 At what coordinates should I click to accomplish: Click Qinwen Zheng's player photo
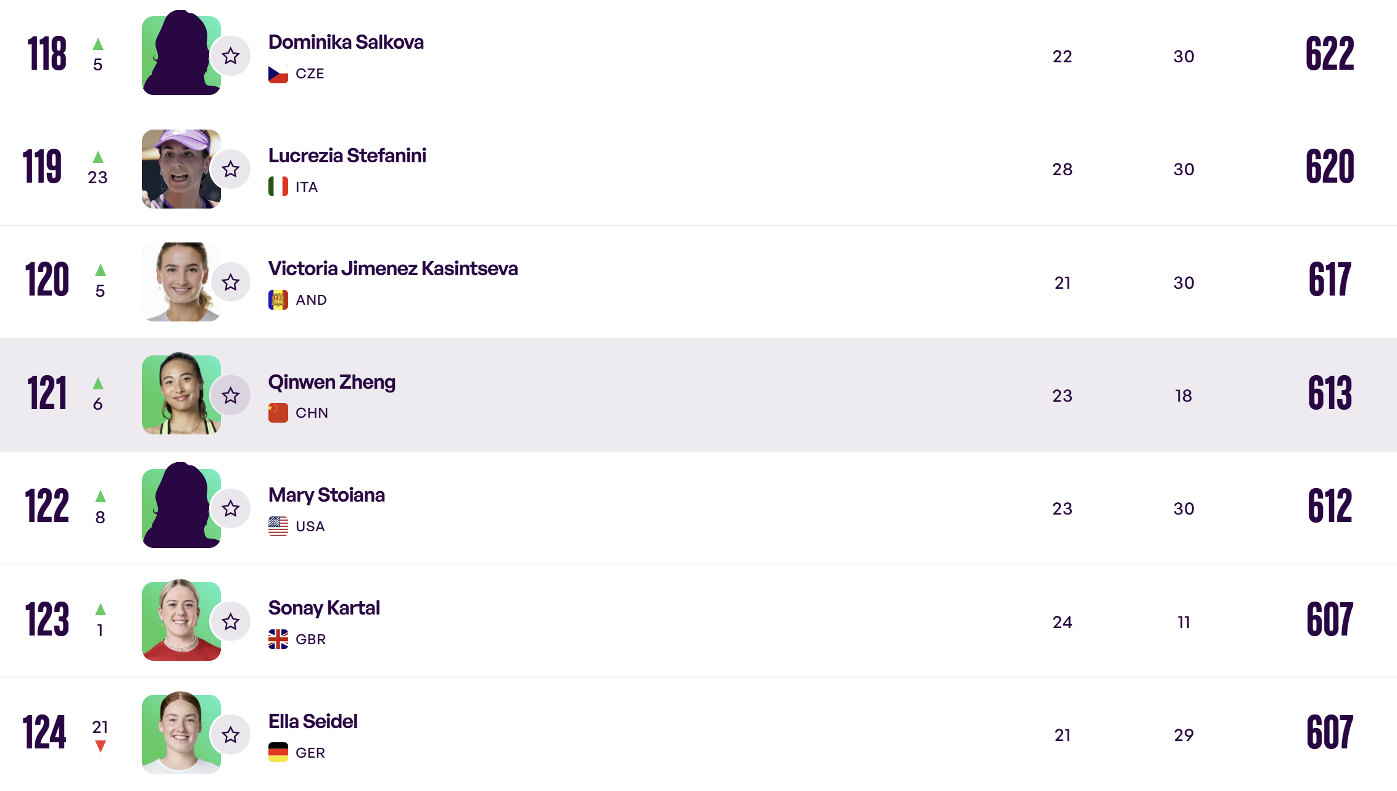tap(181, 394)
